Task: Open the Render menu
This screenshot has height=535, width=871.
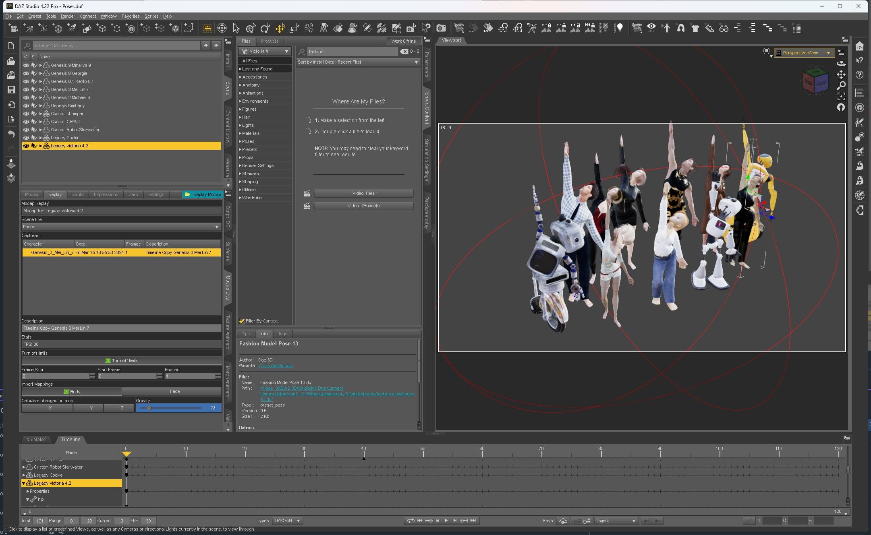Action: pyautogui.click(x=67, y=16)
